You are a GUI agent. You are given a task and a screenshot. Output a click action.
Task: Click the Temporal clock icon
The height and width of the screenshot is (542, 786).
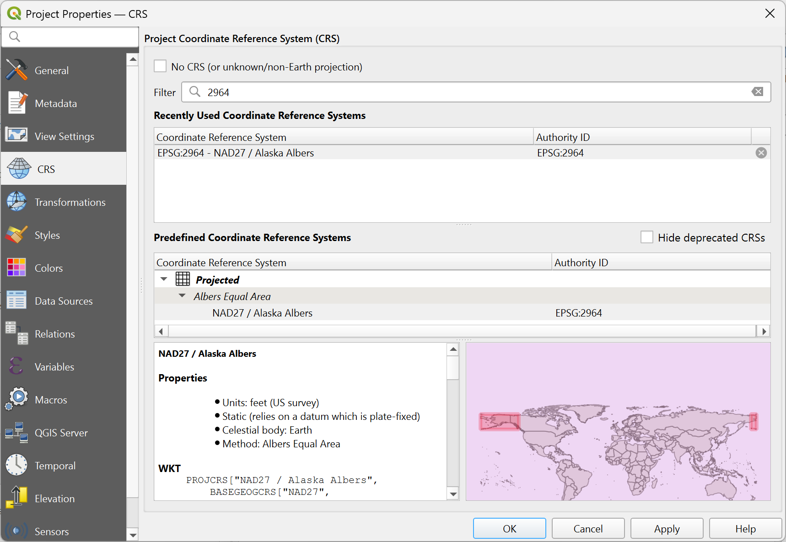17,465
